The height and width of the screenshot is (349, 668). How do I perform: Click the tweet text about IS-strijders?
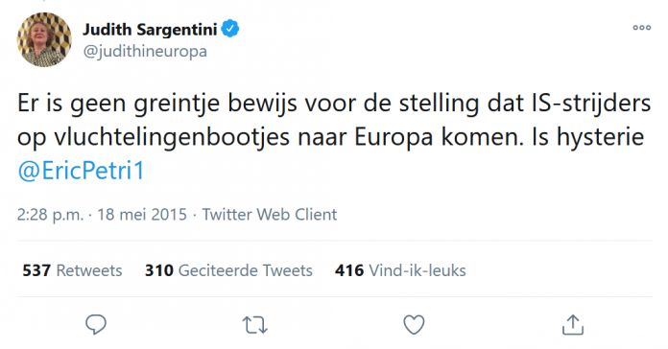(x=334, y=121)
